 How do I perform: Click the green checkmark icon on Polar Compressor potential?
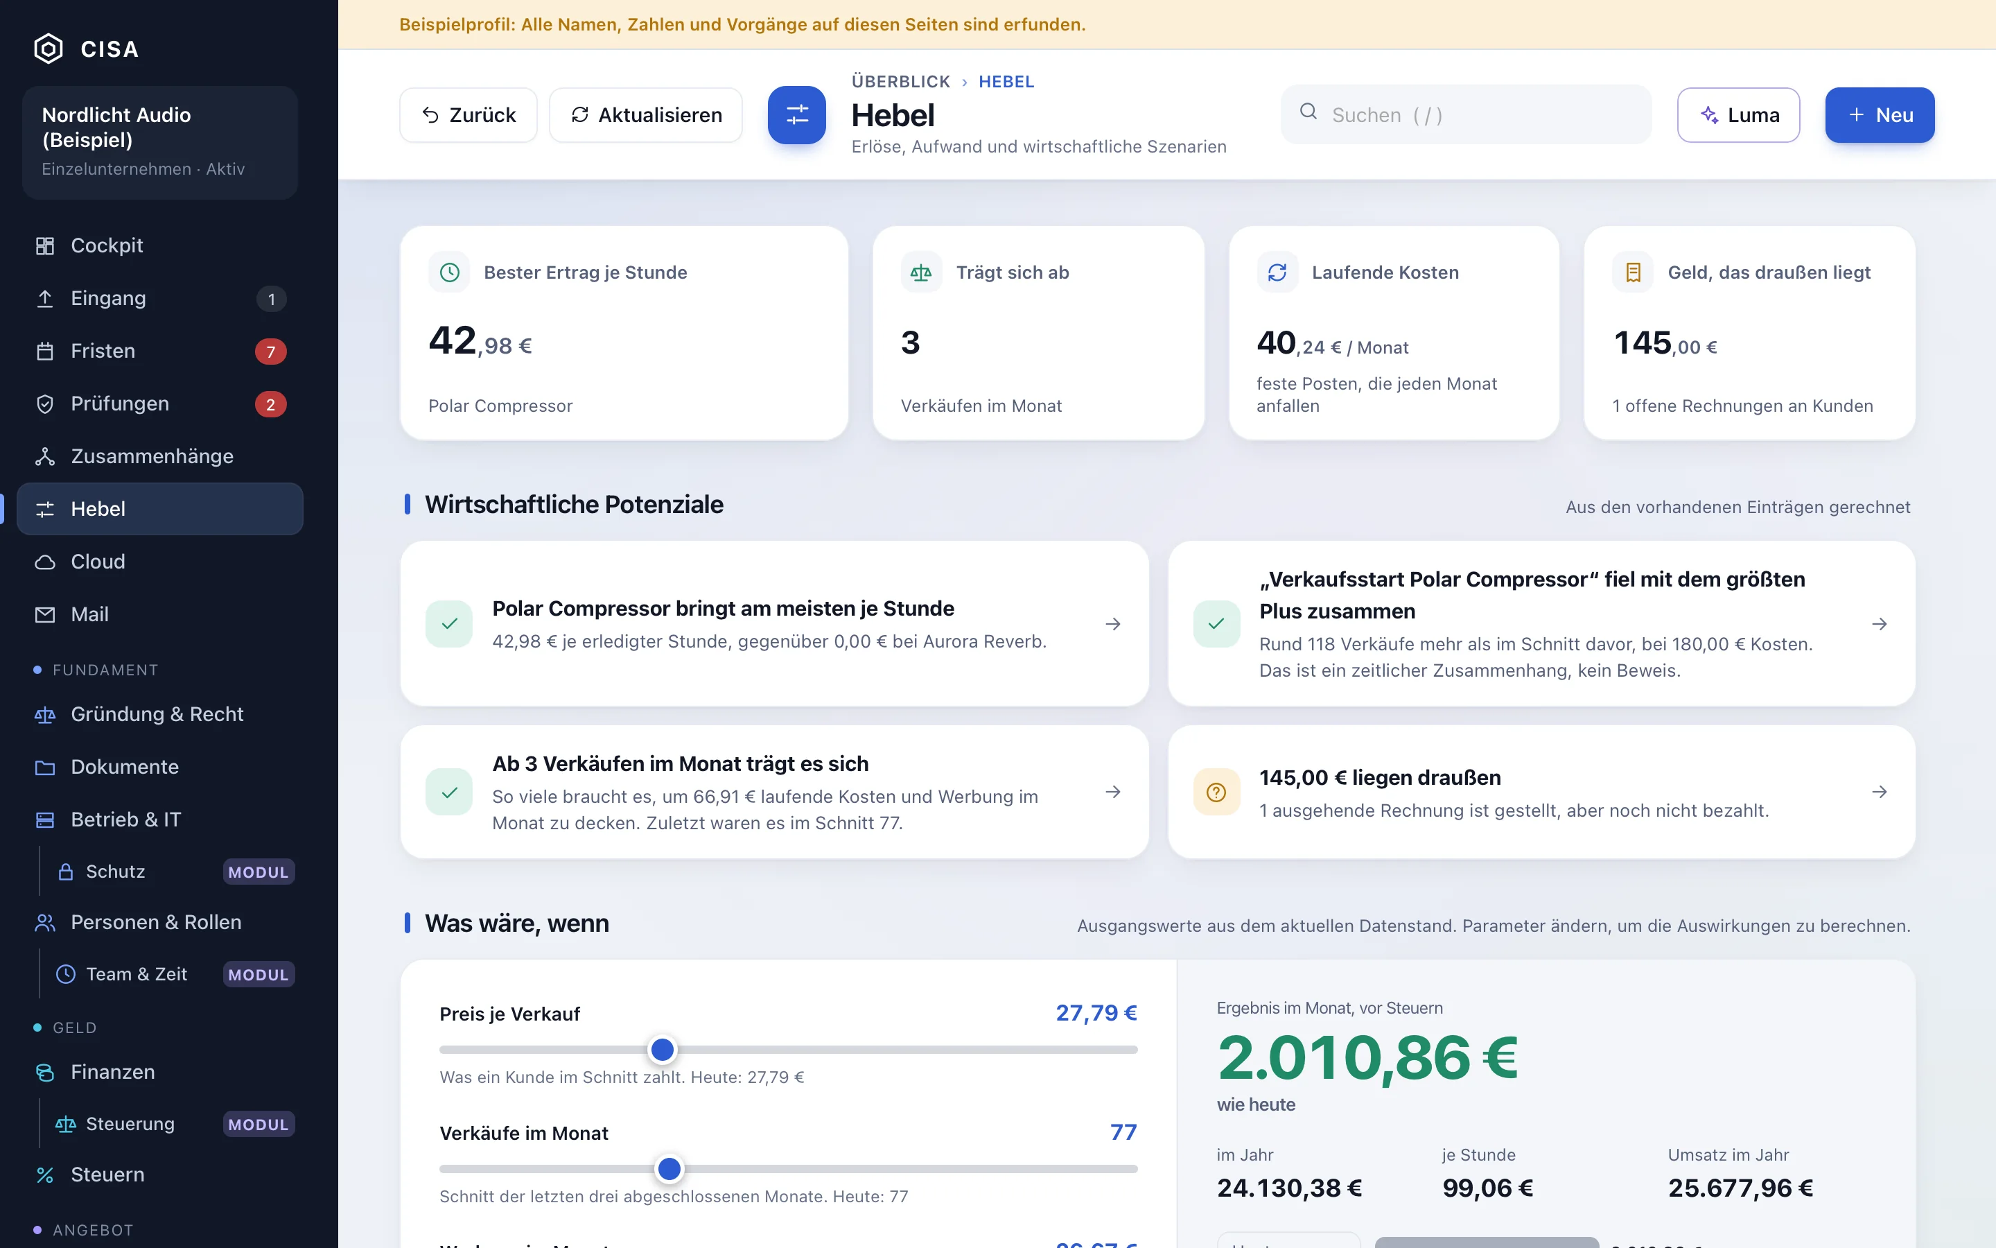point(450,624)
